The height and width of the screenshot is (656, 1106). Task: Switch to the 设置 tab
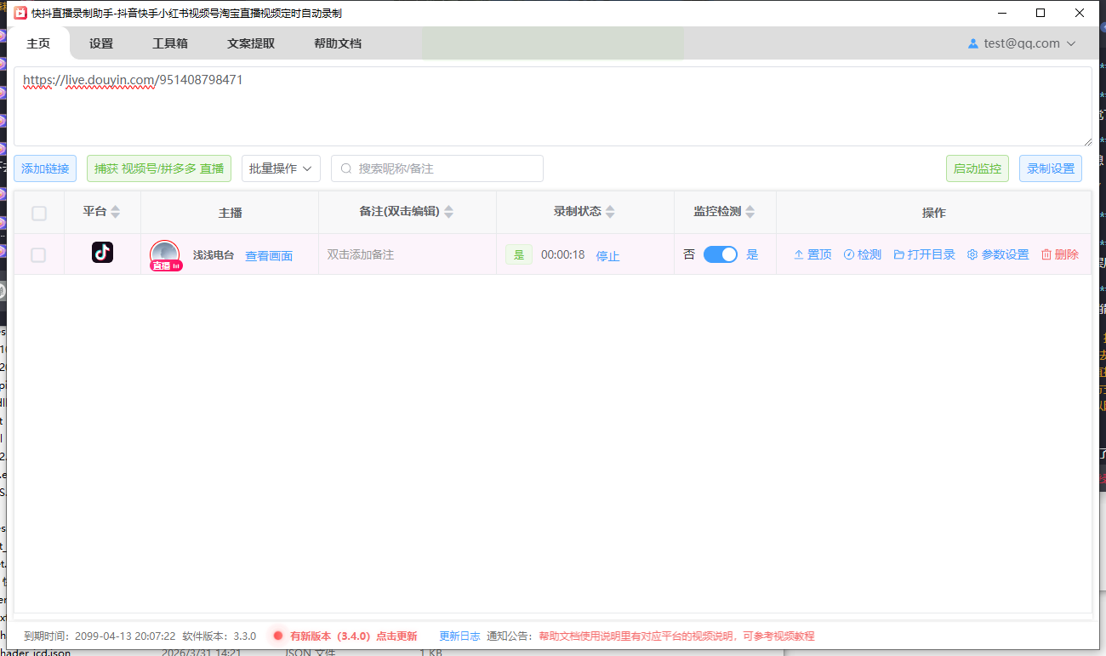(x=101, y=43)
